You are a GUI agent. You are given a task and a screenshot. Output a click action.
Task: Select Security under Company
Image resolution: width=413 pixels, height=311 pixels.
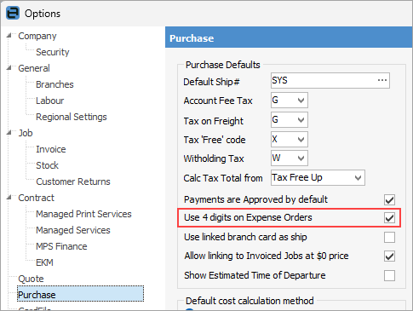[53, 52]
